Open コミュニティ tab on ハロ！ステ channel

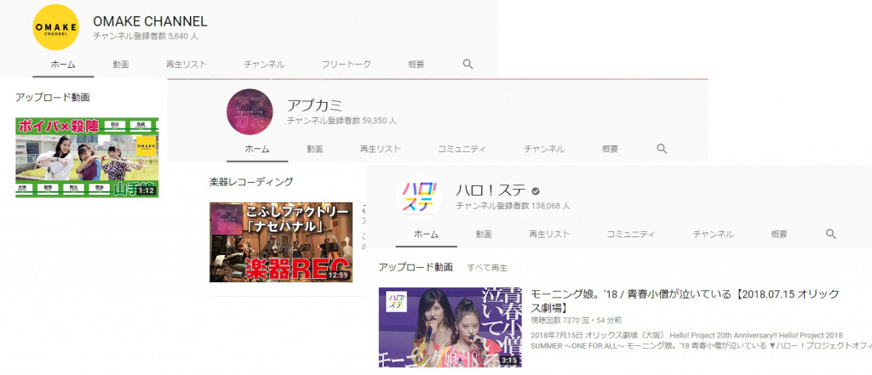coord(631,234)
